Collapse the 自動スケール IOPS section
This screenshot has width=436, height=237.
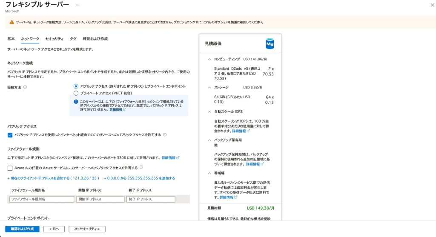[209, 111]
